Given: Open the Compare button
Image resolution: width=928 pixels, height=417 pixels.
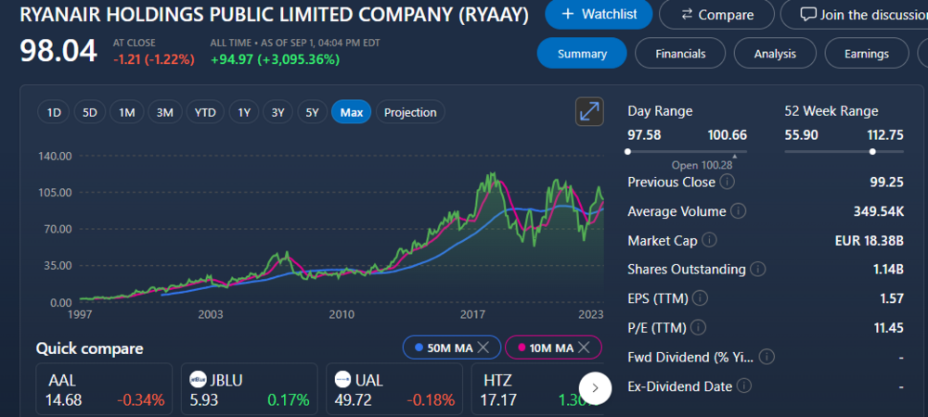Looking at the screenshot, I should pyautogui.click(x=716, y=14).
